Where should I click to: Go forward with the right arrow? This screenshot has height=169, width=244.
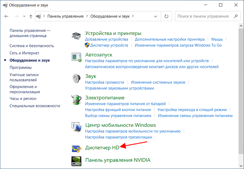point(16,16)
